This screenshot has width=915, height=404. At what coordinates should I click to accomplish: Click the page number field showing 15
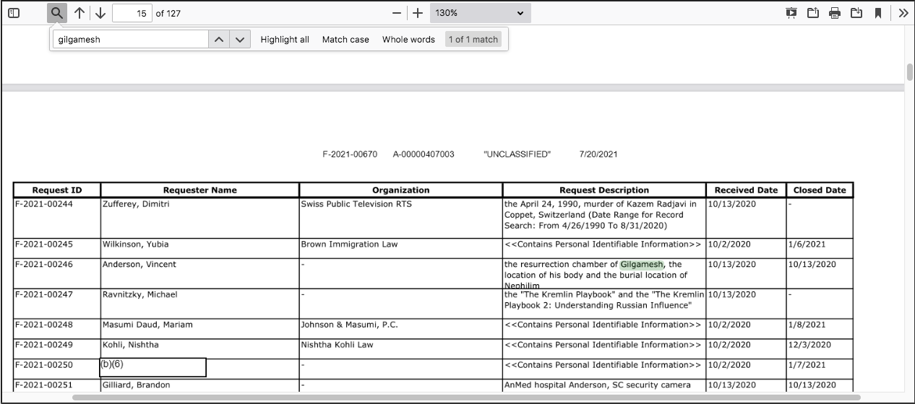click(x=132, y=13)
